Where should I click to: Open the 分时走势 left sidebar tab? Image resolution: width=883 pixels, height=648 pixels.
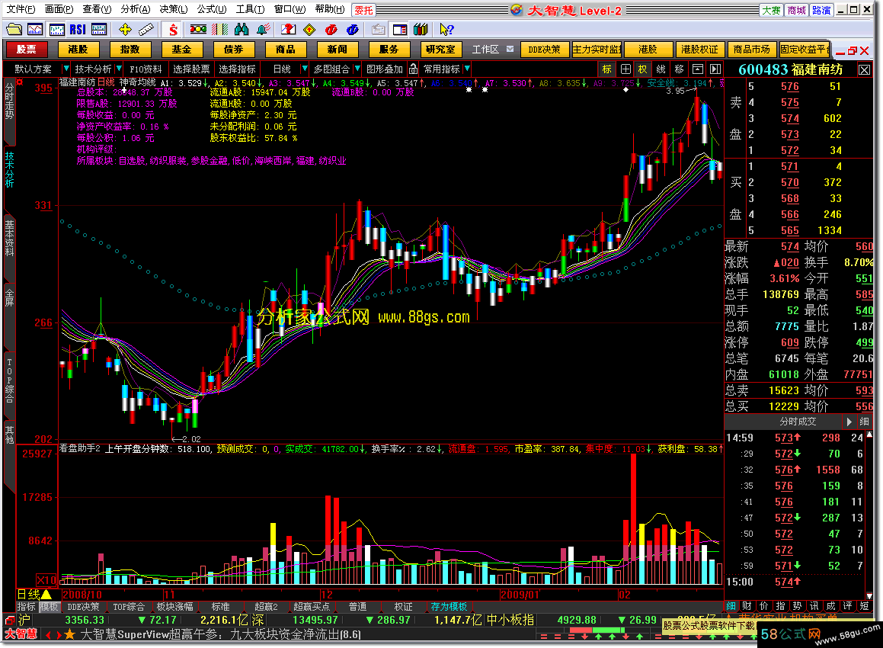pos(9,101)
